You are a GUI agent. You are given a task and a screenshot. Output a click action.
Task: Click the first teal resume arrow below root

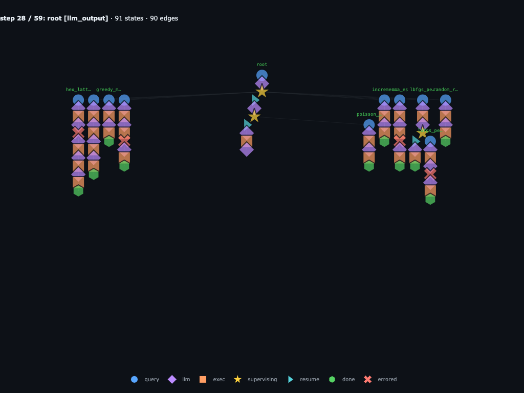[x=255, y=99]
